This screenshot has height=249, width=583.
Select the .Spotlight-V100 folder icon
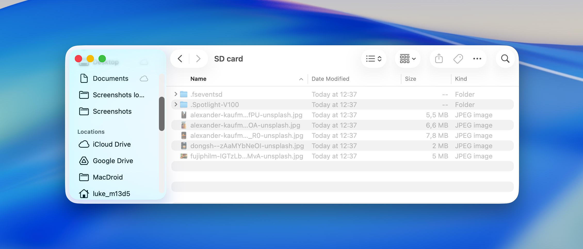pyautogui.click(x=184, y=104)
